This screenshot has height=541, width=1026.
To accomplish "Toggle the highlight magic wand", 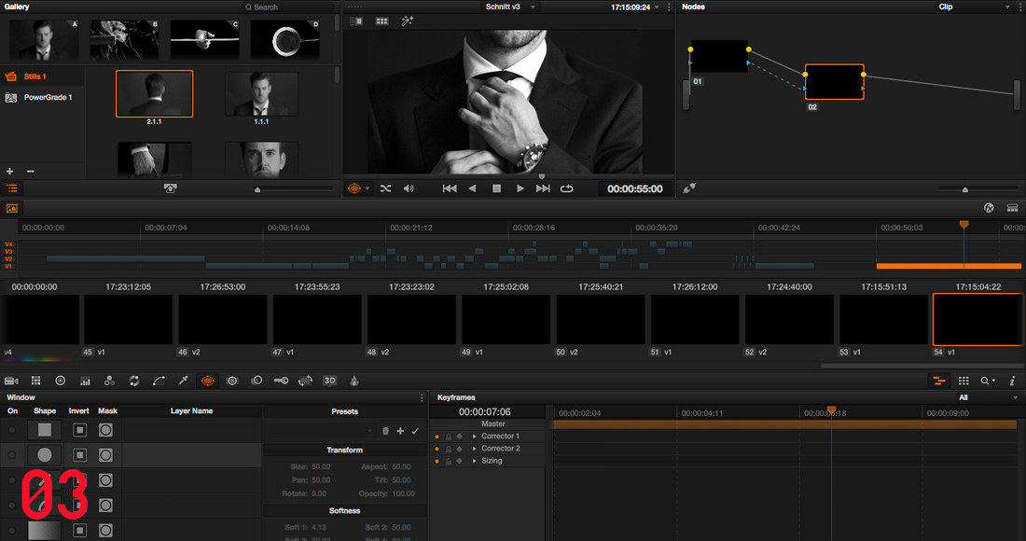I will pyautogui.click(x=407, y=21).
